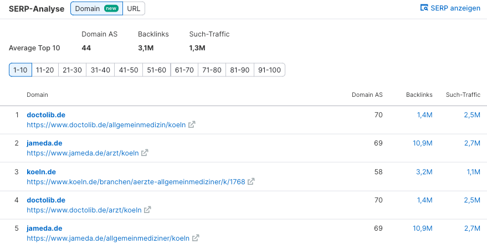Open backlinks 10,9M in row 5
Viewport: 487px width, 244px height.
click(x=422, y=228)
